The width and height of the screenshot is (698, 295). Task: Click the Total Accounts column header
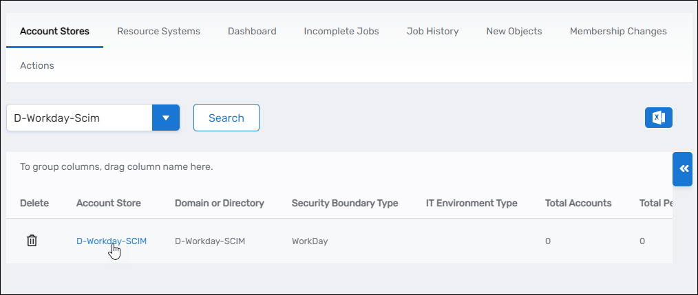pyautogui.click(x=578, y=203)
